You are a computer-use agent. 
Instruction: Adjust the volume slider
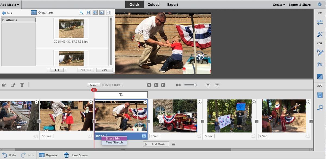(x=195, y=85)
